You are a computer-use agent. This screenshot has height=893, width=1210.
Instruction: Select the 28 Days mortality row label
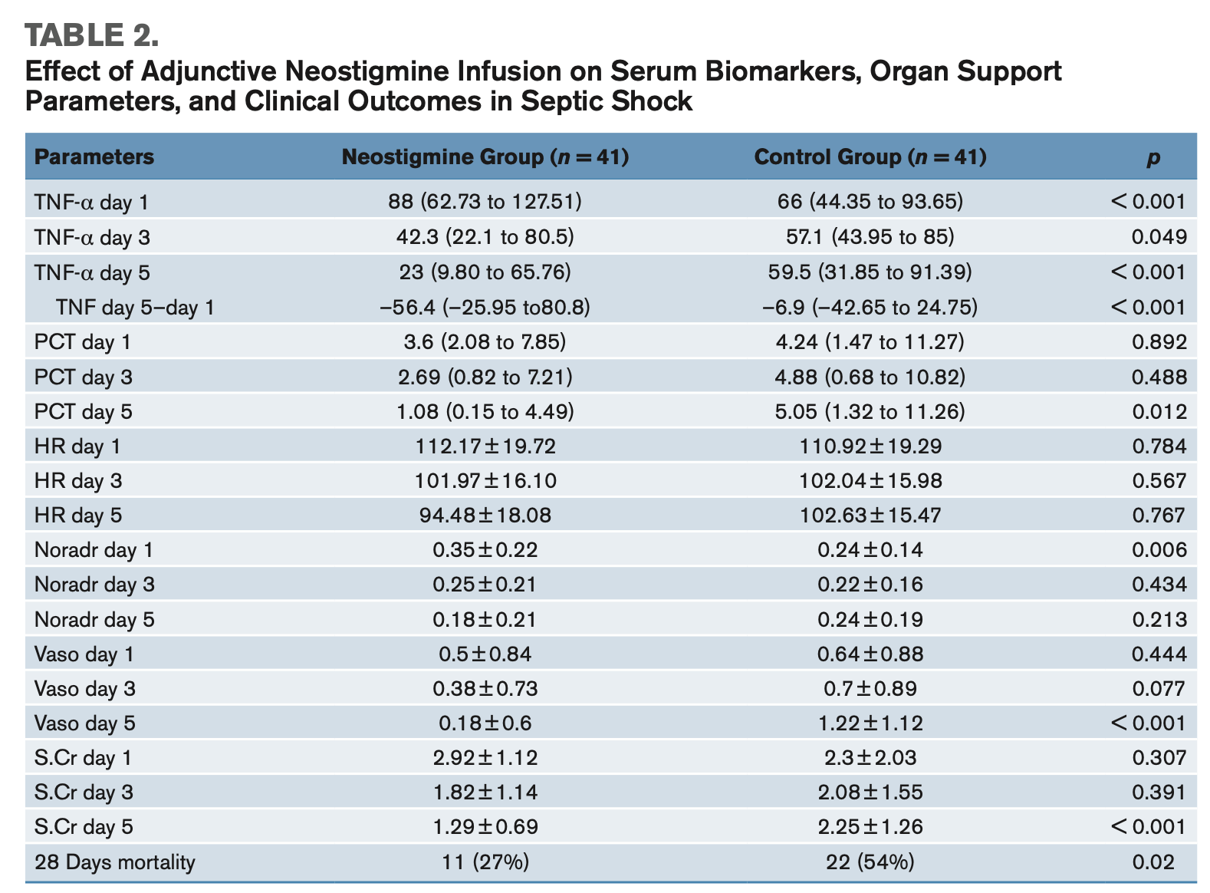point(114,862)
